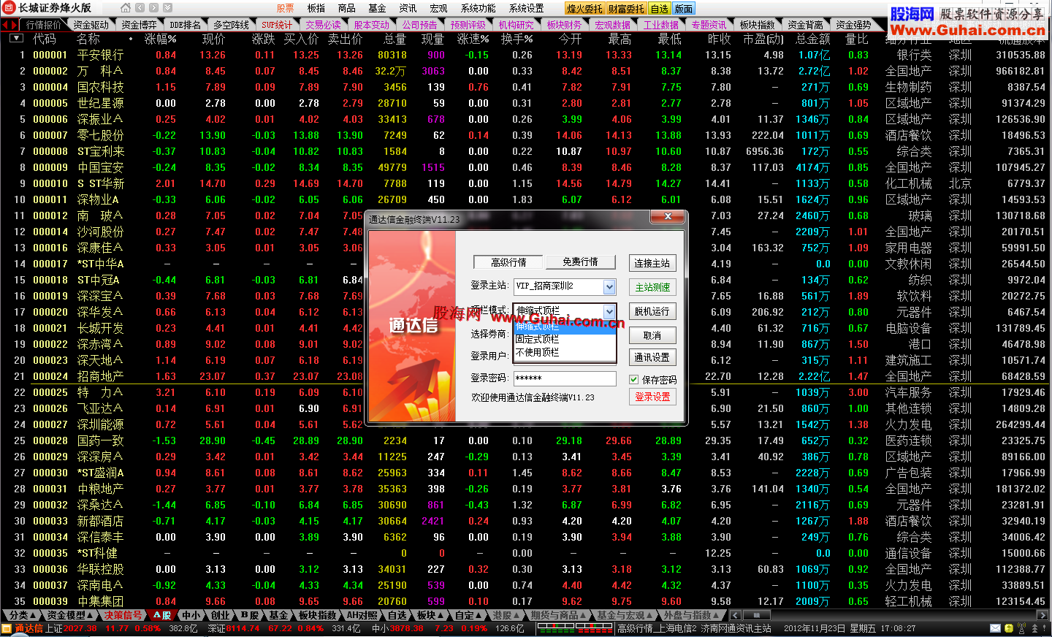Screen dimensions: 1052x637
Task: Click the red 登录设置 button
Action: (x=652, y=397)
